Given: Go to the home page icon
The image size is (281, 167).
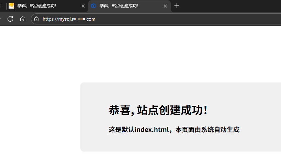Looking at the screenshot, I should coord(23,19).
